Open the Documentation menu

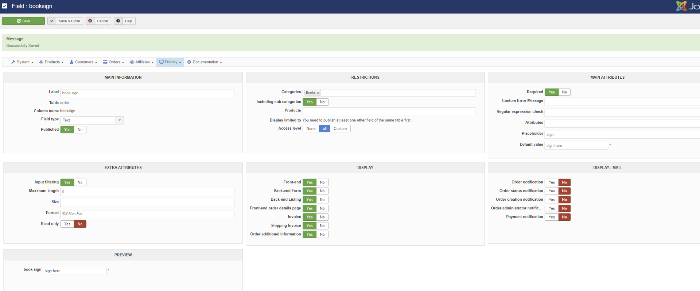point(205,62)
